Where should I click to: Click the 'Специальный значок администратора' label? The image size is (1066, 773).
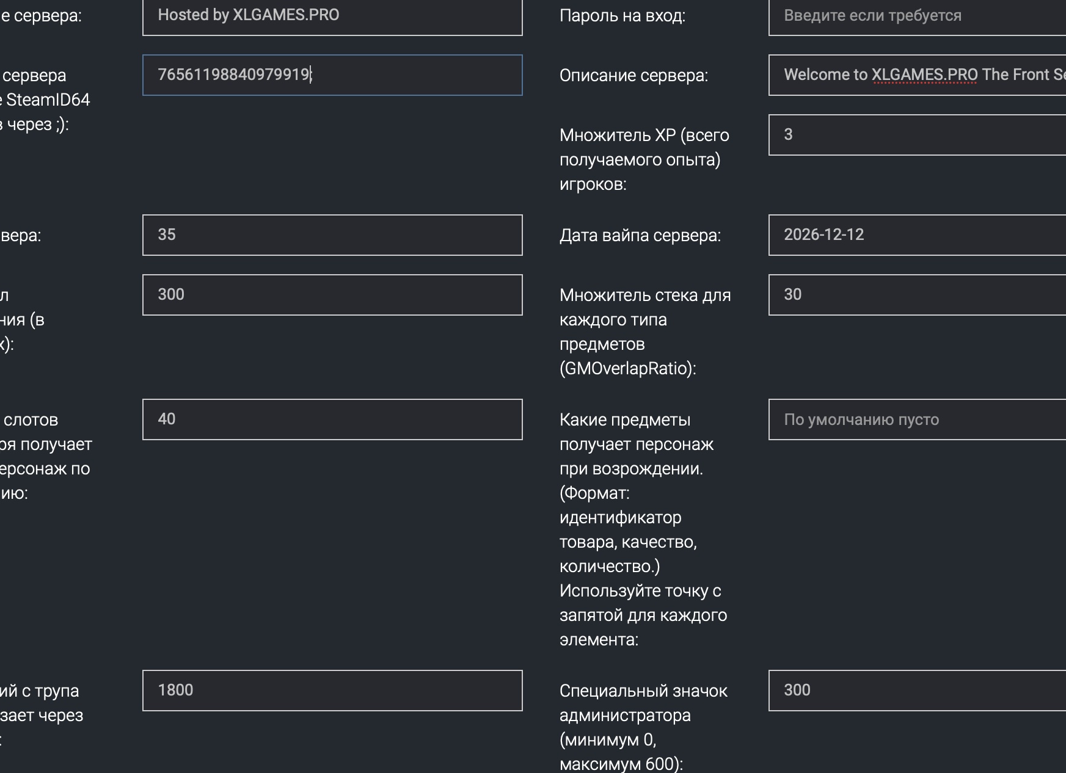643,727
